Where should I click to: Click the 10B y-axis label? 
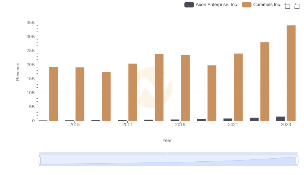point(31,93)
